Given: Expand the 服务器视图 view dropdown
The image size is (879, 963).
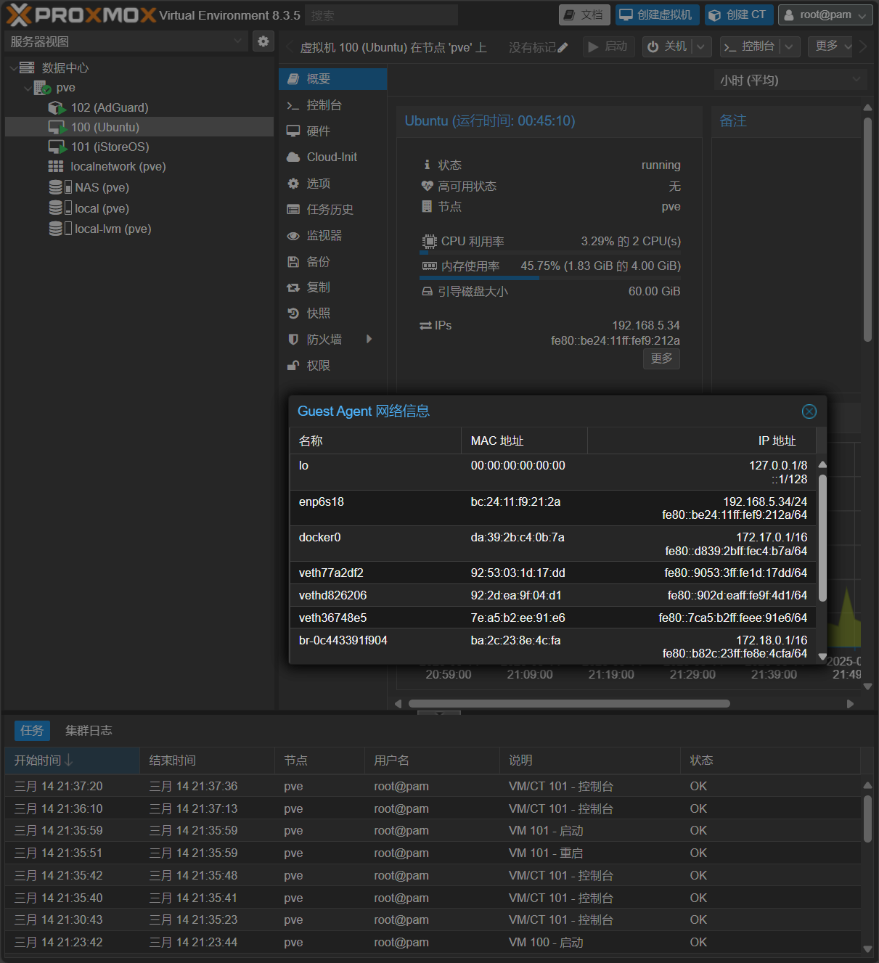Looking at the screenshot, I should tap(237, 41).
